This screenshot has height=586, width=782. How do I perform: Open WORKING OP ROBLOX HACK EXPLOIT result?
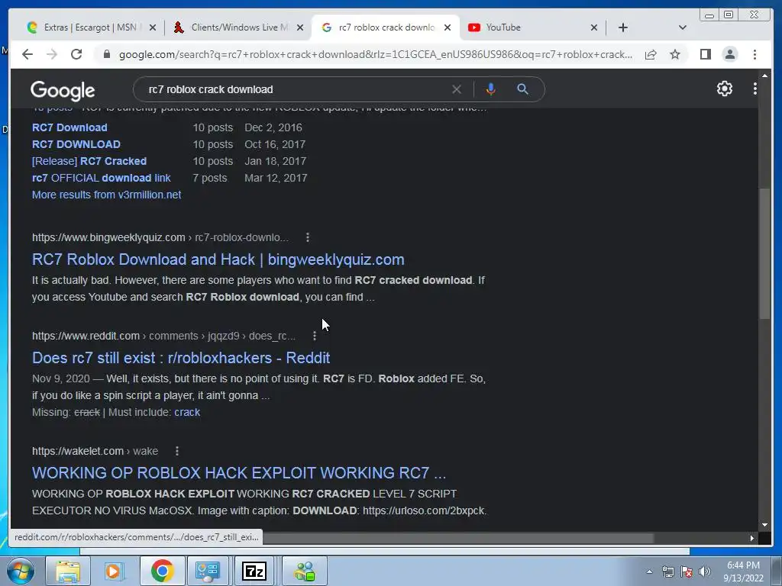(x=239, y=473)
